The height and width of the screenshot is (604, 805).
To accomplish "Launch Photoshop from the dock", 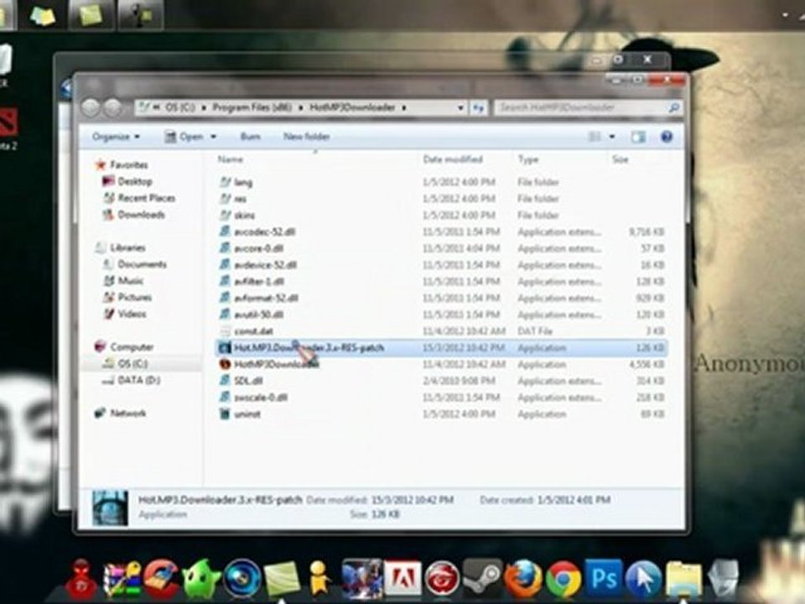I will click(604, 577).
